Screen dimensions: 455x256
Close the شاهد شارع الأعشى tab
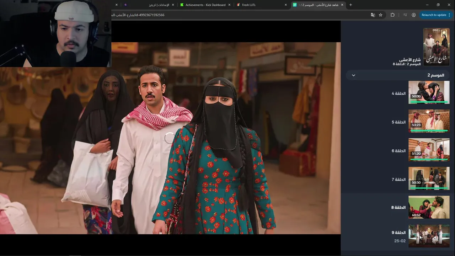coord(342,5)
